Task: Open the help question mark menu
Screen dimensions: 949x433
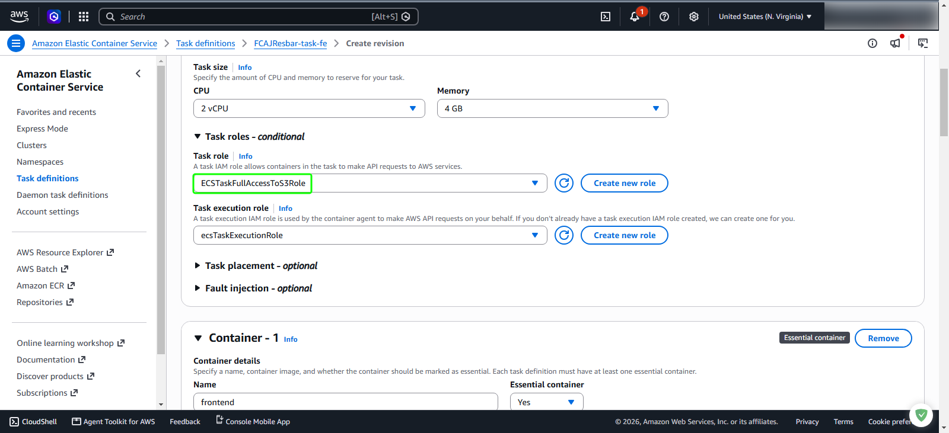Action: coord(664,17)
